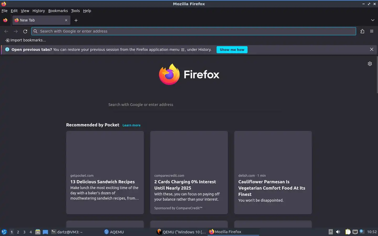This screenshot has width=378, height=236.
Task: Open the File menu
Action: (4, 11)
